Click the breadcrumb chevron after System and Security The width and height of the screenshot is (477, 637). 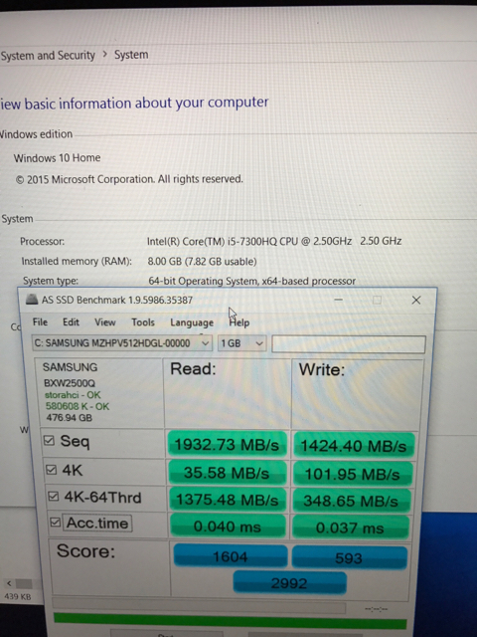click(x=104, y=54)
